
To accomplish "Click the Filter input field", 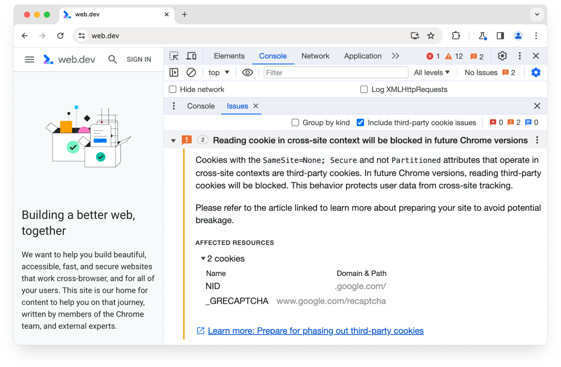I will pyautogui.click(x=335, y=73).
